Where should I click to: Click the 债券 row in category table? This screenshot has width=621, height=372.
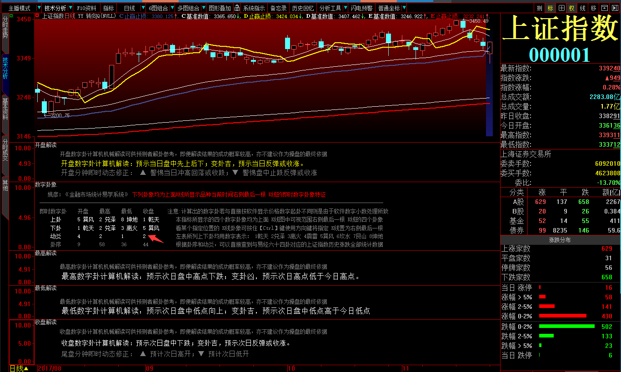tap(560, 231)
